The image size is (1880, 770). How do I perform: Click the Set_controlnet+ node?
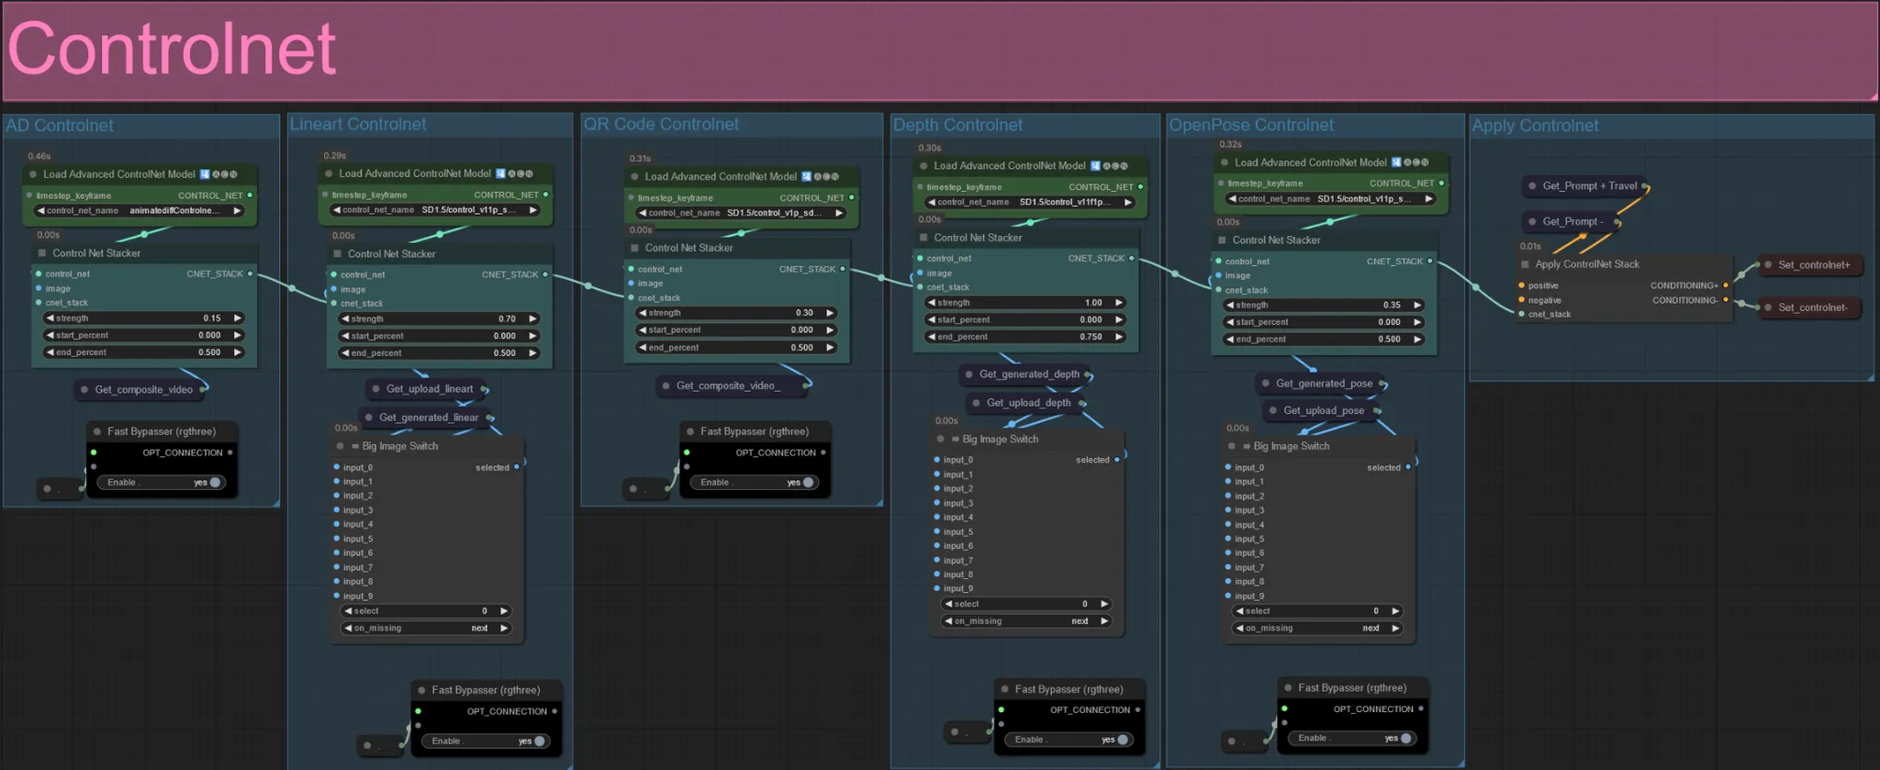click(1811, 265)
